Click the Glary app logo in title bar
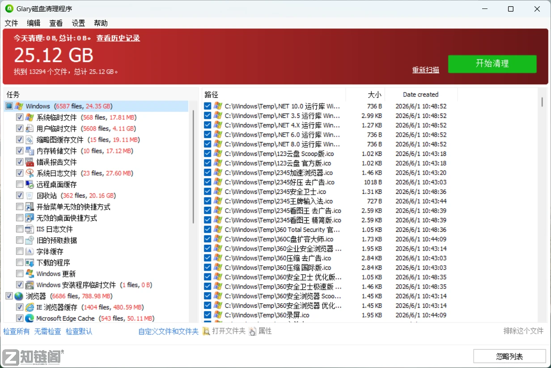The height and width of the screenshot is (368, 551). point(9,9)
